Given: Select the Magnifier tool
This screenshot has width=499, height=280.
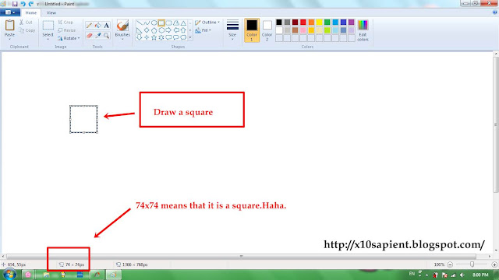Looking at the screenshot, I should tap(106, 36).
